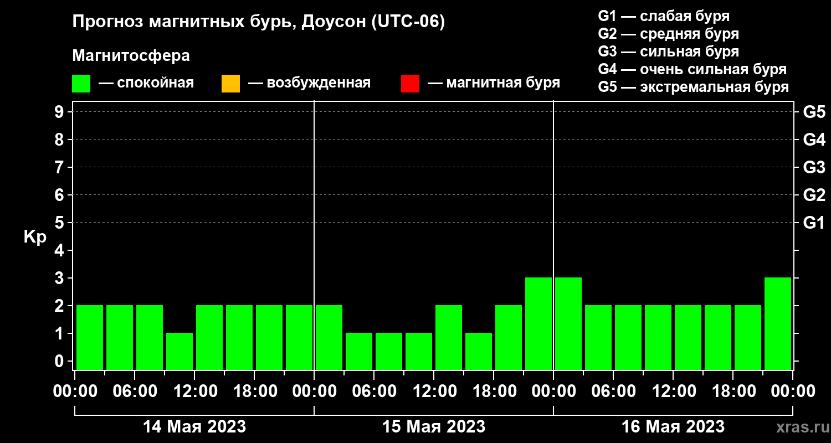Click the 16 May 09:00–12:00 bar
The height and width of the screenshot is (443, 831).
(658, 337)
